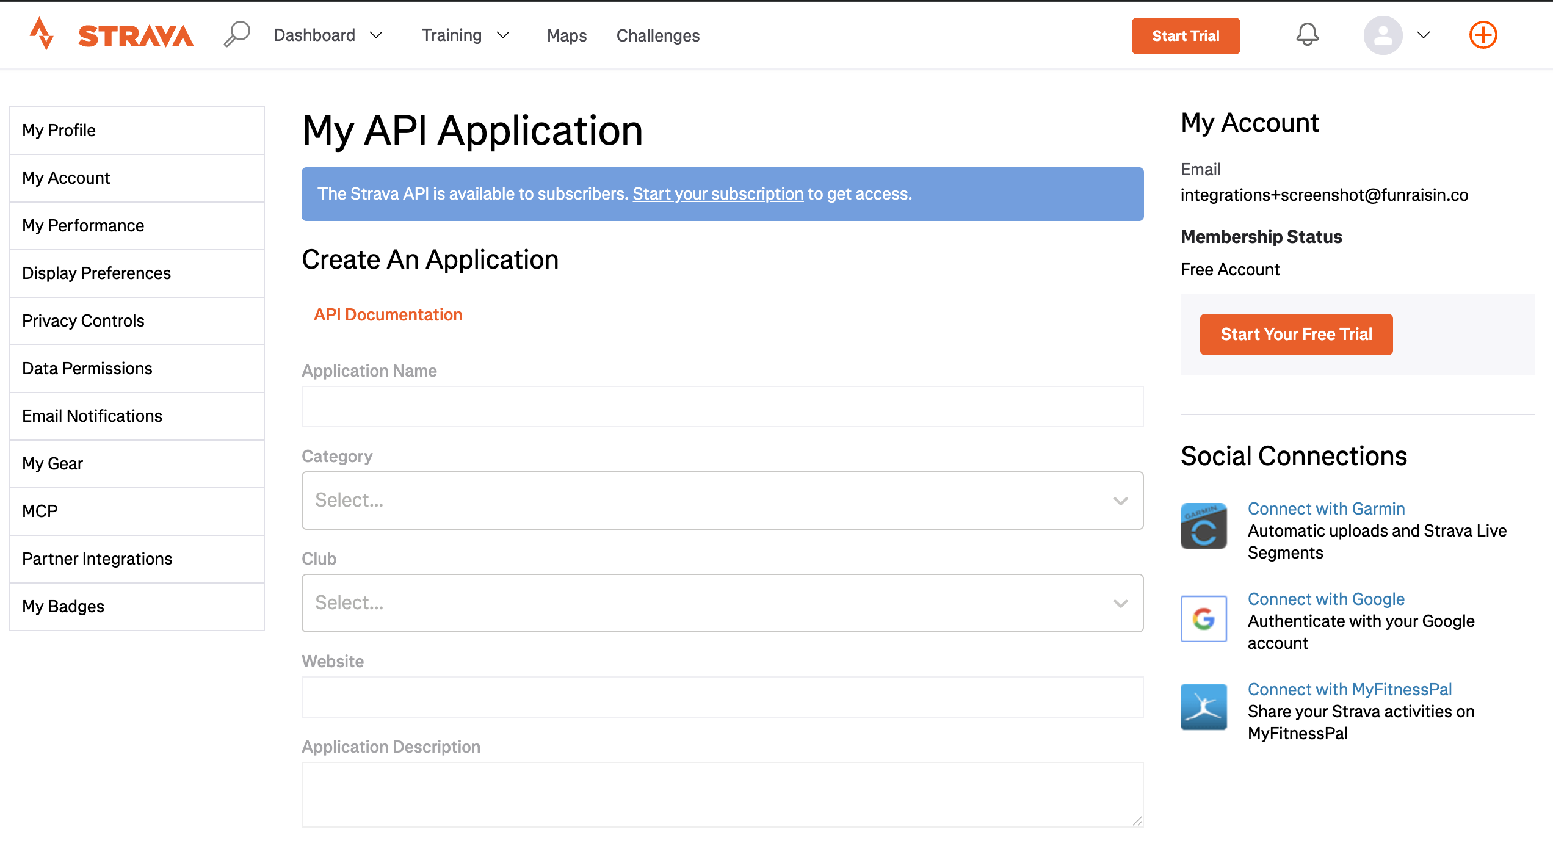Open the MCP settings page
The image size is (1553, 868).
click(137, 512)
